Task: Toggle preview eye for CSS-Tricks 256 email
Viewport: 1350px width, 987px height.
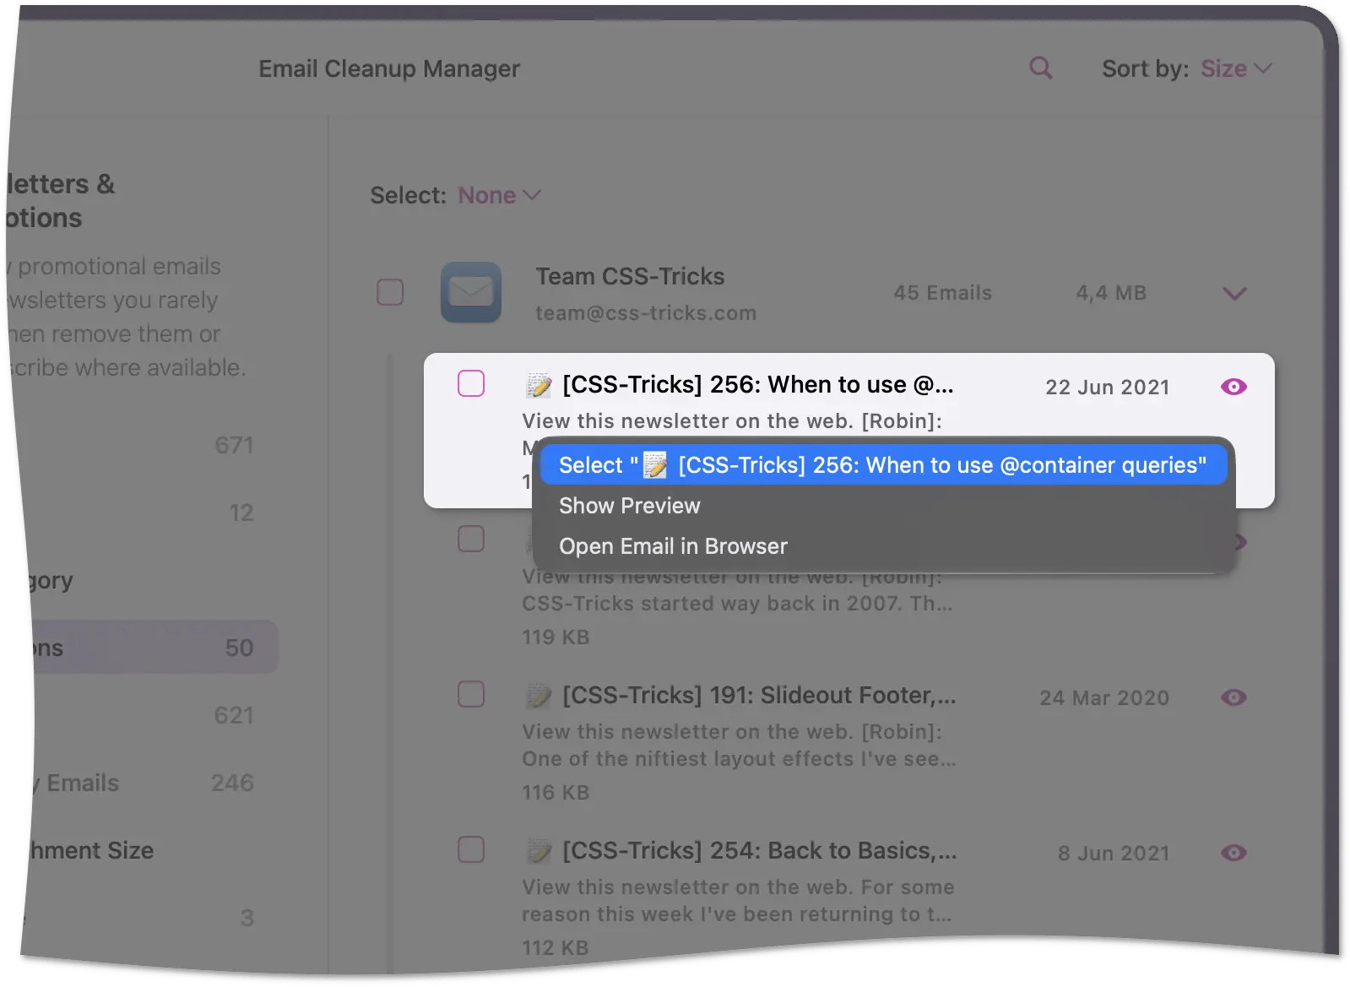Action: tap(1233, 387)
